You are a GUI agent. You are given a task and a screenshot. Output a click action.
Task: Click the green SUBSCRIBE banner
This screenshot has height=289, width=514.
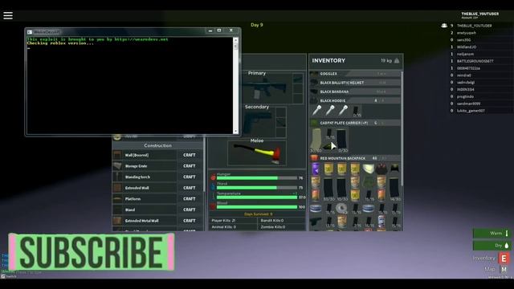[x=91, y=252]
